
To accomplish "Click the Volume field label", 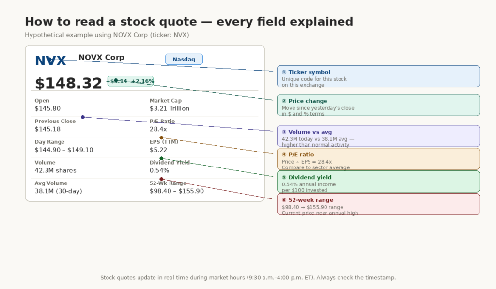I will [45, 163].
